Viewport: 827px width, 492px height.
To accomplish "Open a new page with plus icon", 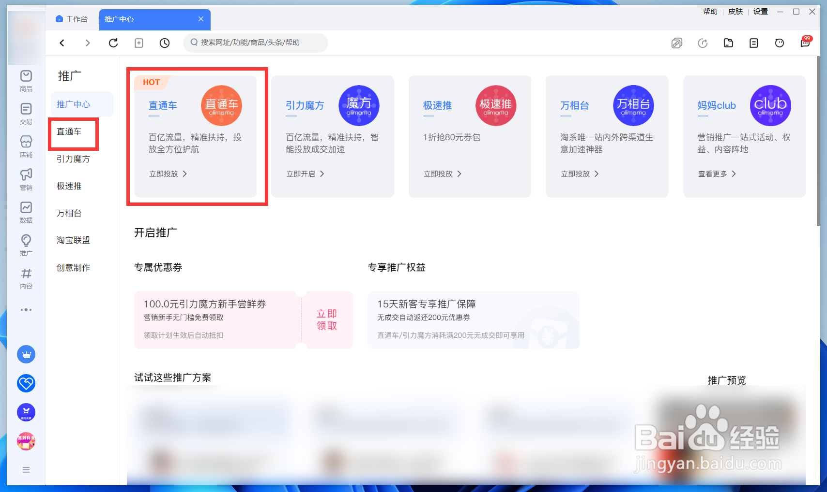I will coord(139,43).
